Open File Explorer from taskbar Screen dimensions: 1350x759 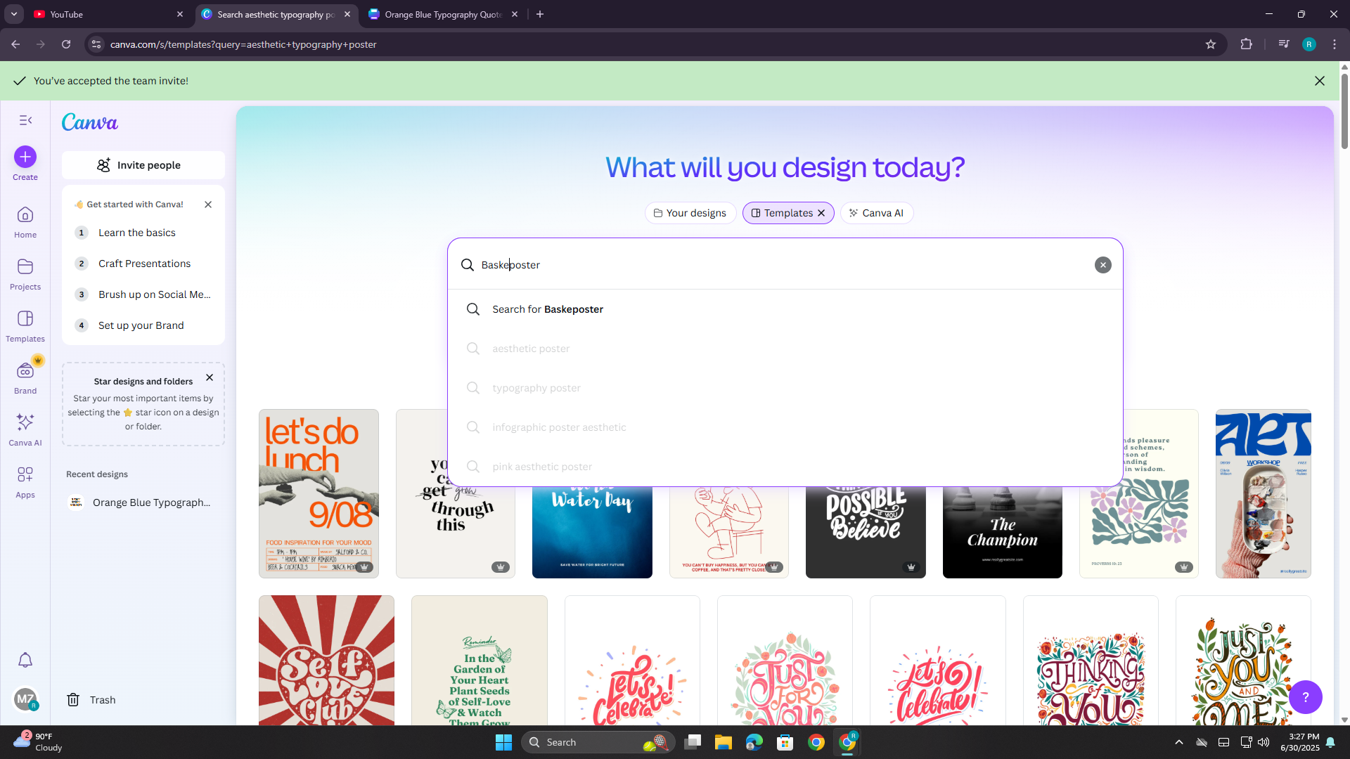(x=723, y=742)
